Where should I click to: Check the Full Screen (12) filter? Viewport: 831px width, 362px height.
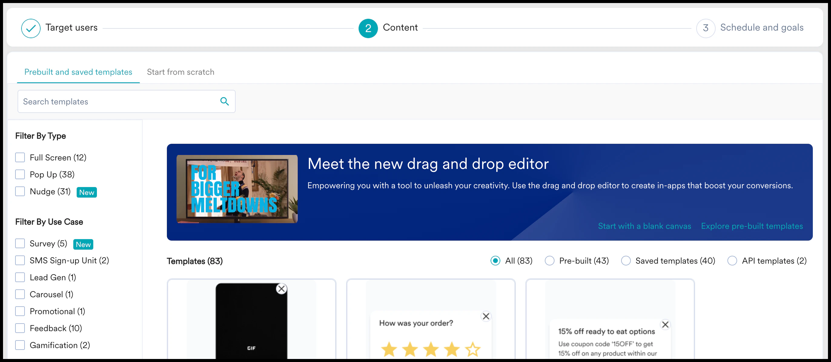(20, 157)
